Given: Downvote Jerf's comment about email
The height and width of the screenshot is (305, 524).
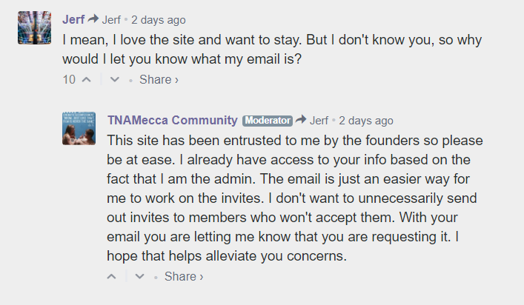Looking at the screenshot, I should tap(115, 79).
